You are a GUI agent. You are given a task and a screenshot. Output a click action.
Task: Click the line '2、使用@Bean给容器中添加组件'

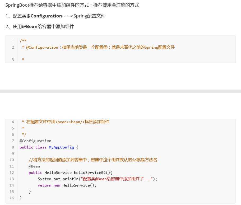40,27
